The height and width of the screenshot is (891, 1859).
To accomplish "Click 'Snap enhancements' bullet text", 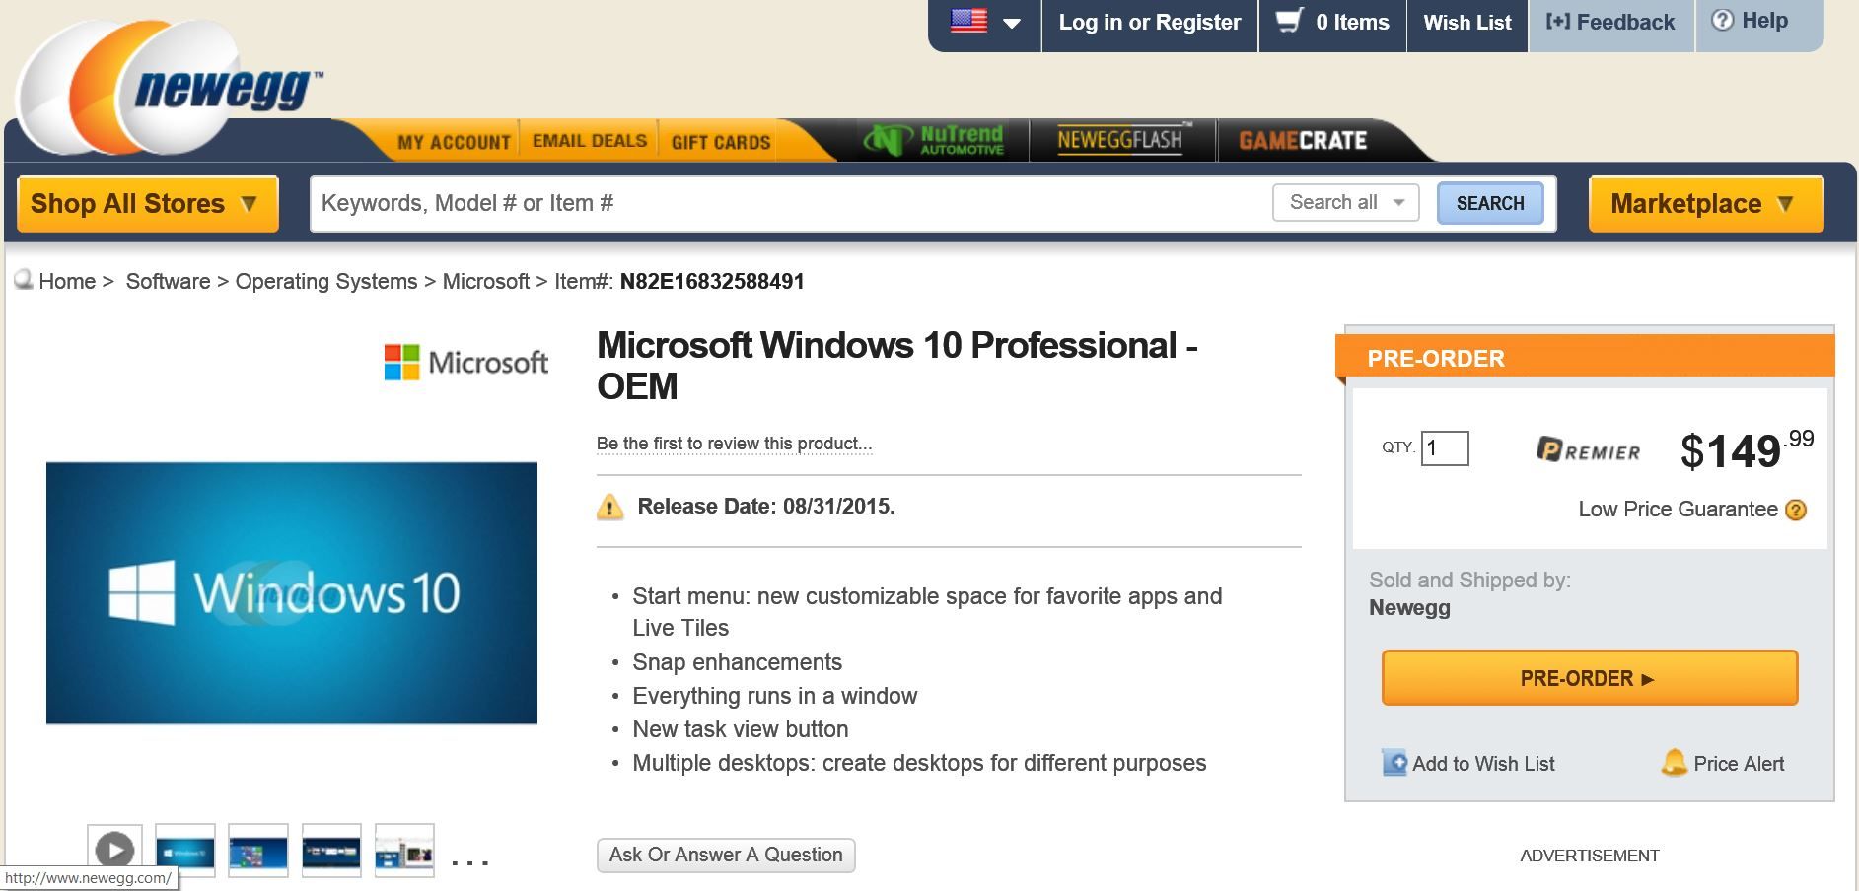I will pos(738,662).
